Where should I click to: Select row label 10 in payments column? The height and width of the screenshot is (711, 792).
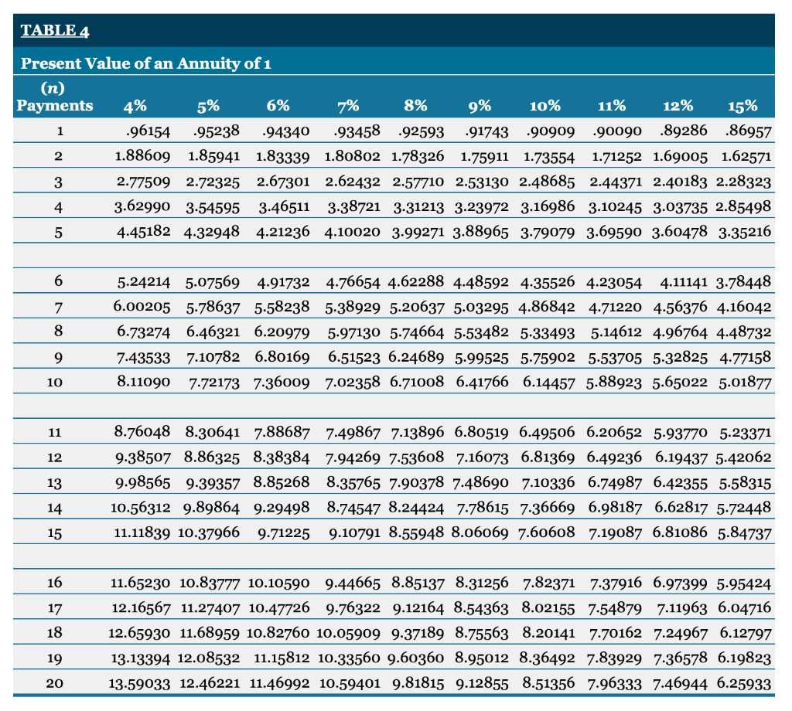point(53,382)
